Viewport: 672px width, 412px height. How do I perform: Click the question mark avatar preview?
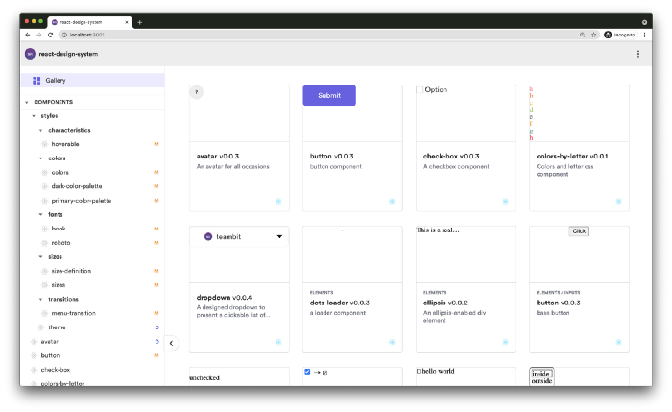click(196, 92)
